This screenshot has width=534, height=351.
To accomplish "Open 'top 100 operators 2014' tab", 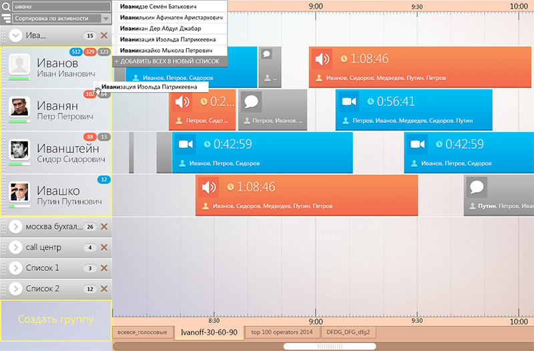I will tap(282, 332).
